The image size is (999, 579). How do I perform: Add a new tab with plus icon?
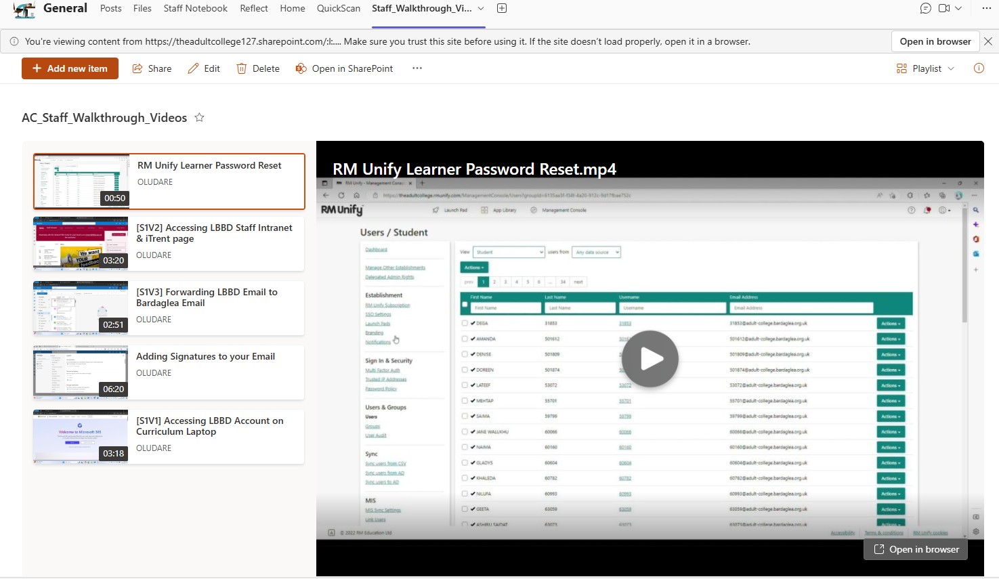click(502, 9)
